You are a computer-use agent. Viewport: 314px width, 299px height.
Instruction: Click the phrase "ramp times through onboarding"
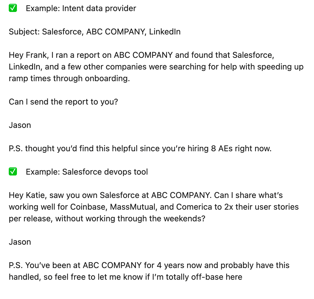[x=69, y=79]
